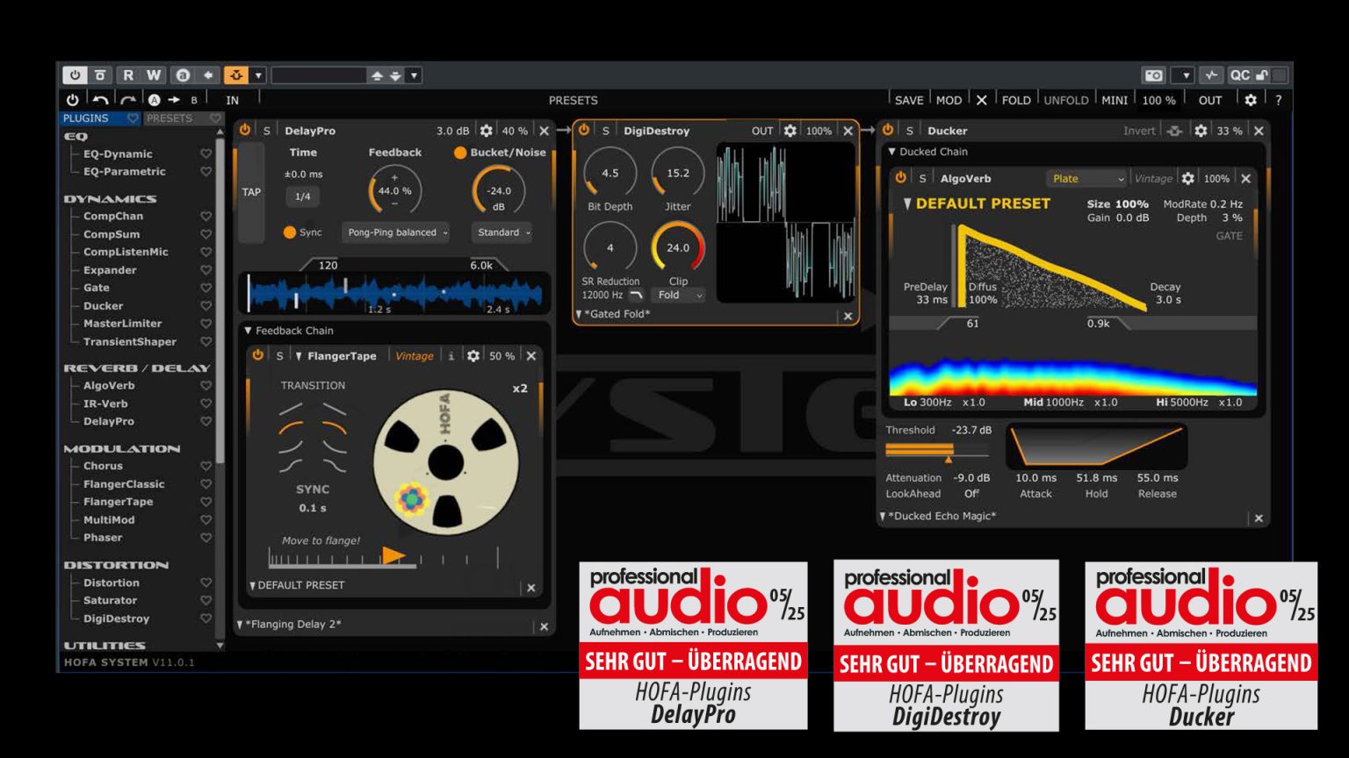
Task: Open global settings gear next to OUT
Action: (1250, 100)
